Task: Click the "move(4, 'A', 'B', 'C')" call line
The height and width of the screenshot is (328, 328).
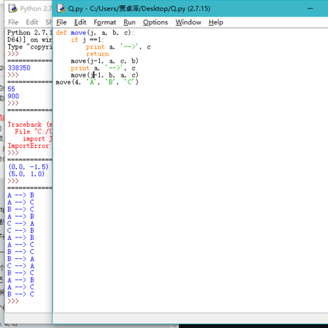Action: pos(97,82)
